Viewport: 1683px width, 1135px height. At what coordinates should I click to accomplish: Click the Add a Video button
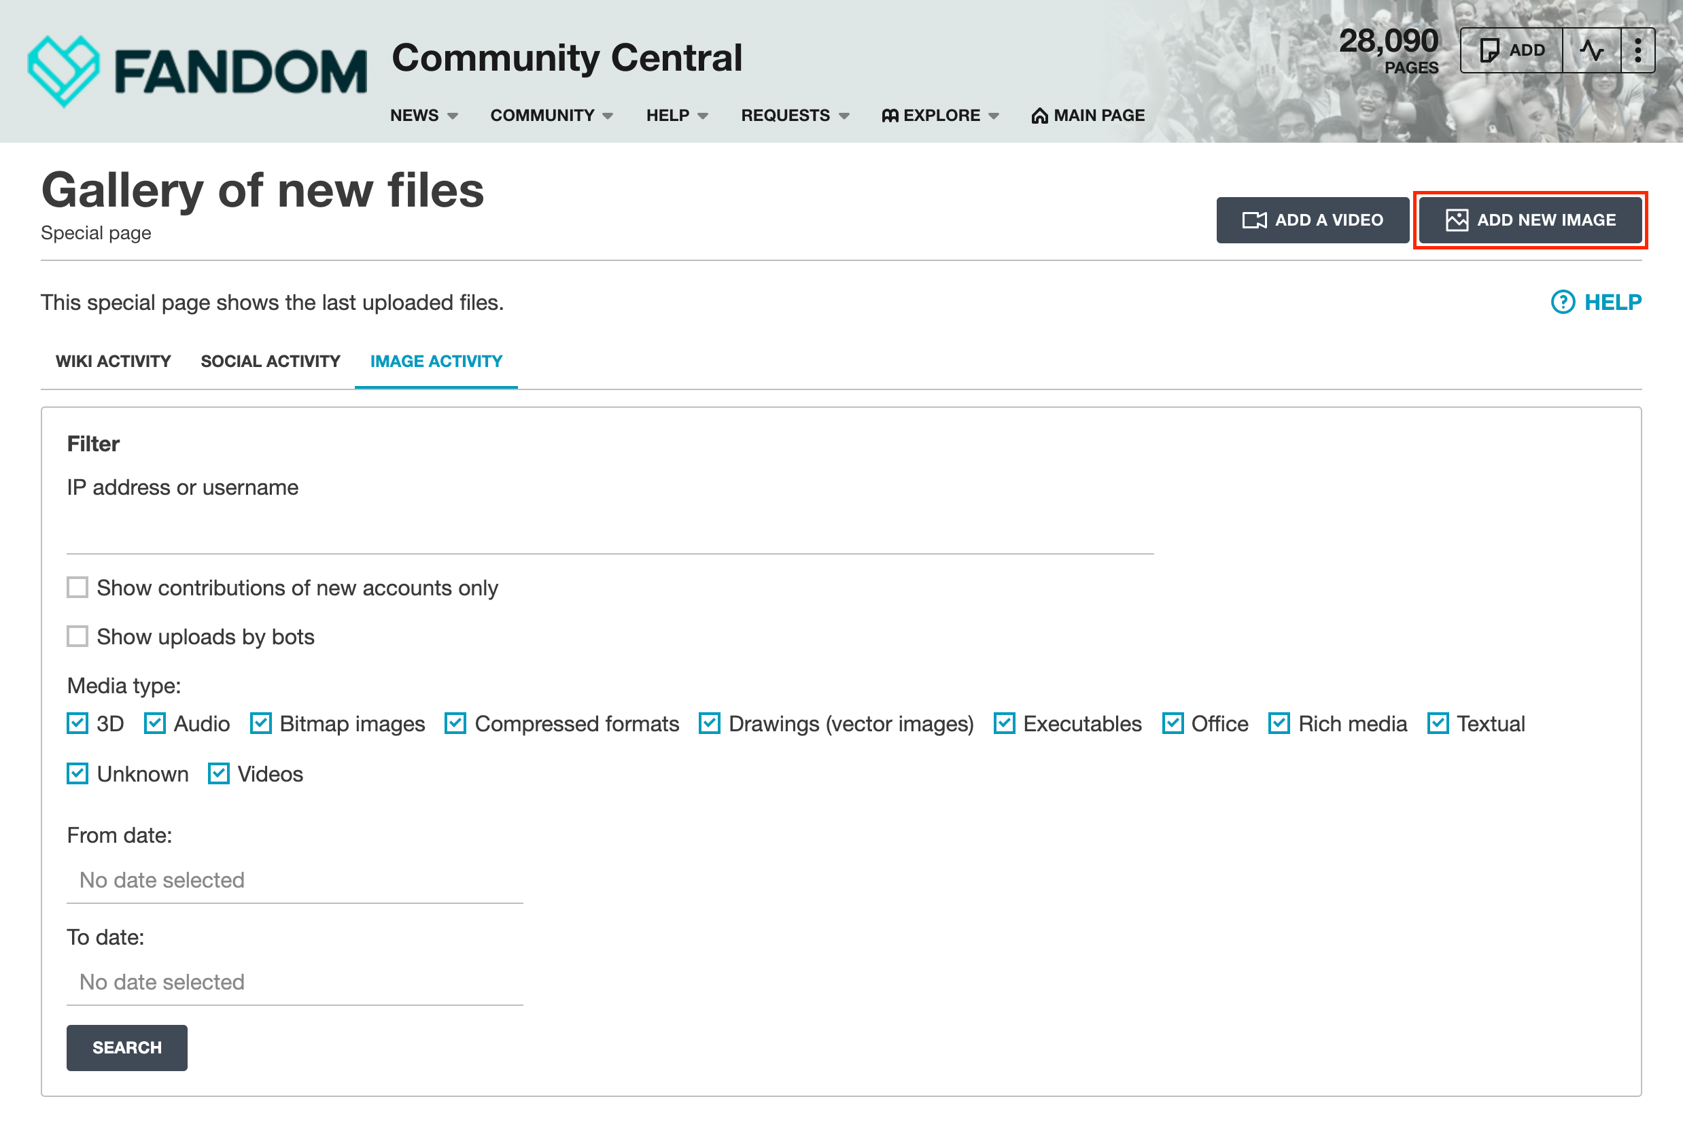1312,220
